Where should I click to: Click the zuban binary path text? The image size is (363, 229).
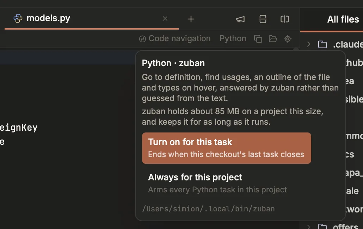(208, 209)
